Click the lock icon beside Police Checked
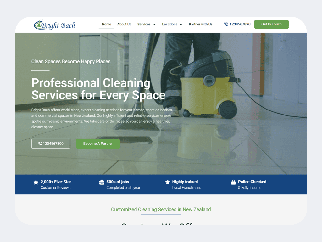This screenshot has width=322, height=242. pos(233,182)
